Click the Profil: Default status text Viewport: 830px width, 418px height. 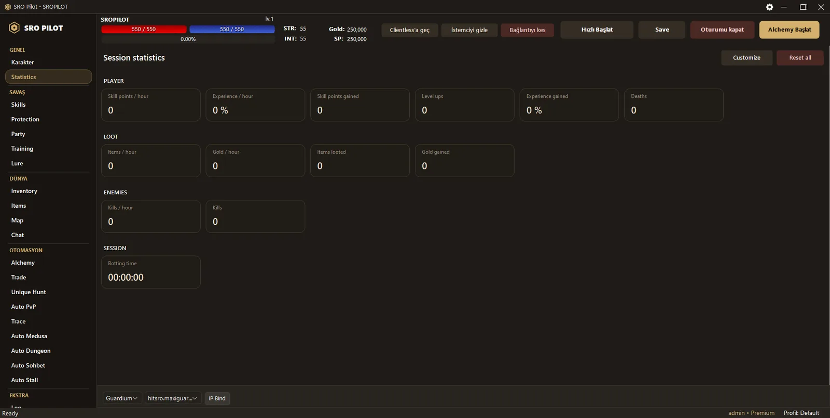coord(801,413)
